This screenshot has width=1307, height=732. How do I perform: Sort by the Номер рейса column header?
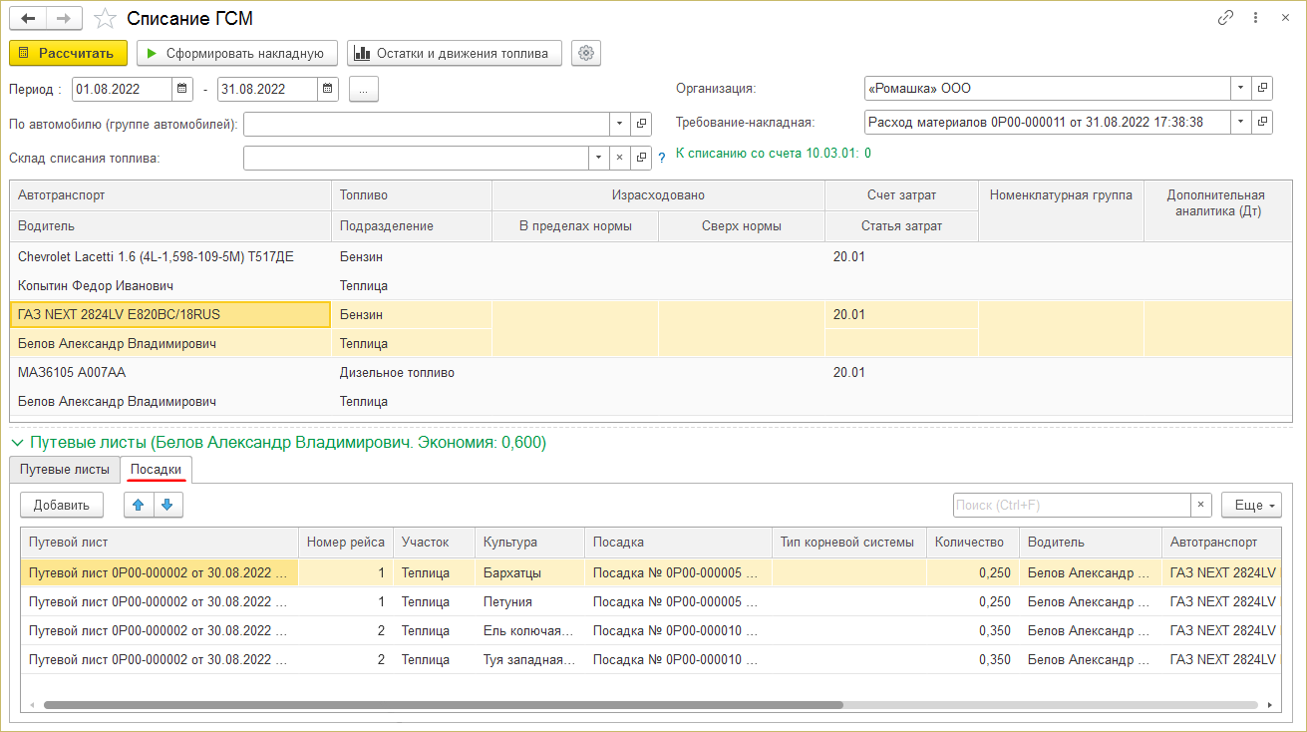point(346,543)
